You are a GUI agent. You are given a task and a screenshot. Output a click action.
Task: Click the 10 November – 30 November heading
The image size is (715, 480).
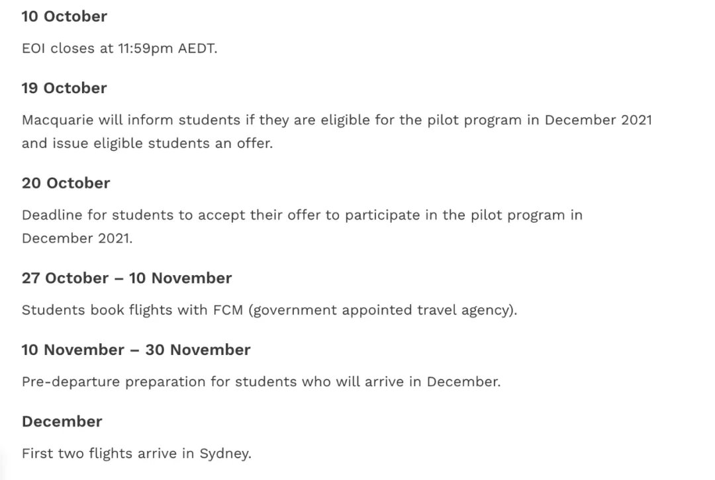(x=136, y=350)
